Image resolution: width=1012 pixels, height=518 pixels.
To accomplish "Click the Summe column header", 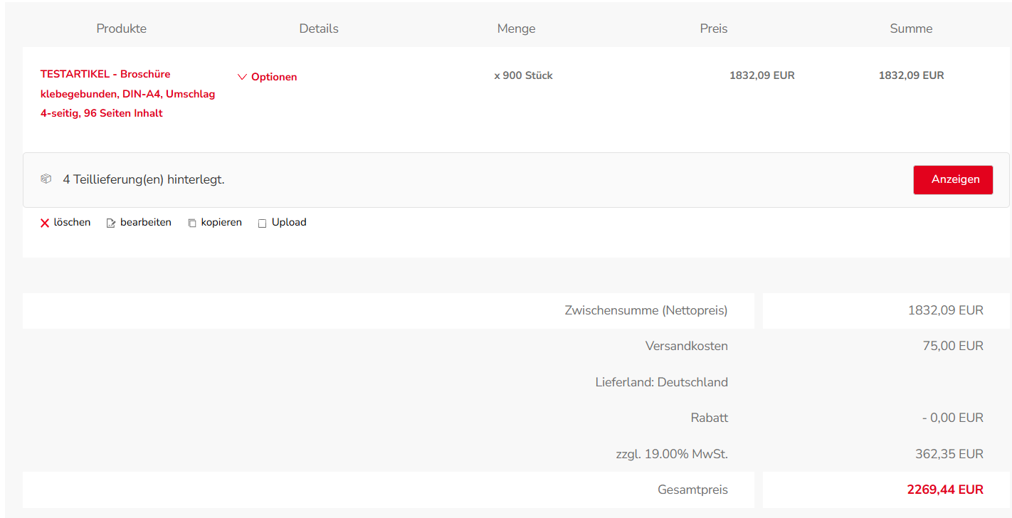I will pyautogui.click(x=911, y=29).
